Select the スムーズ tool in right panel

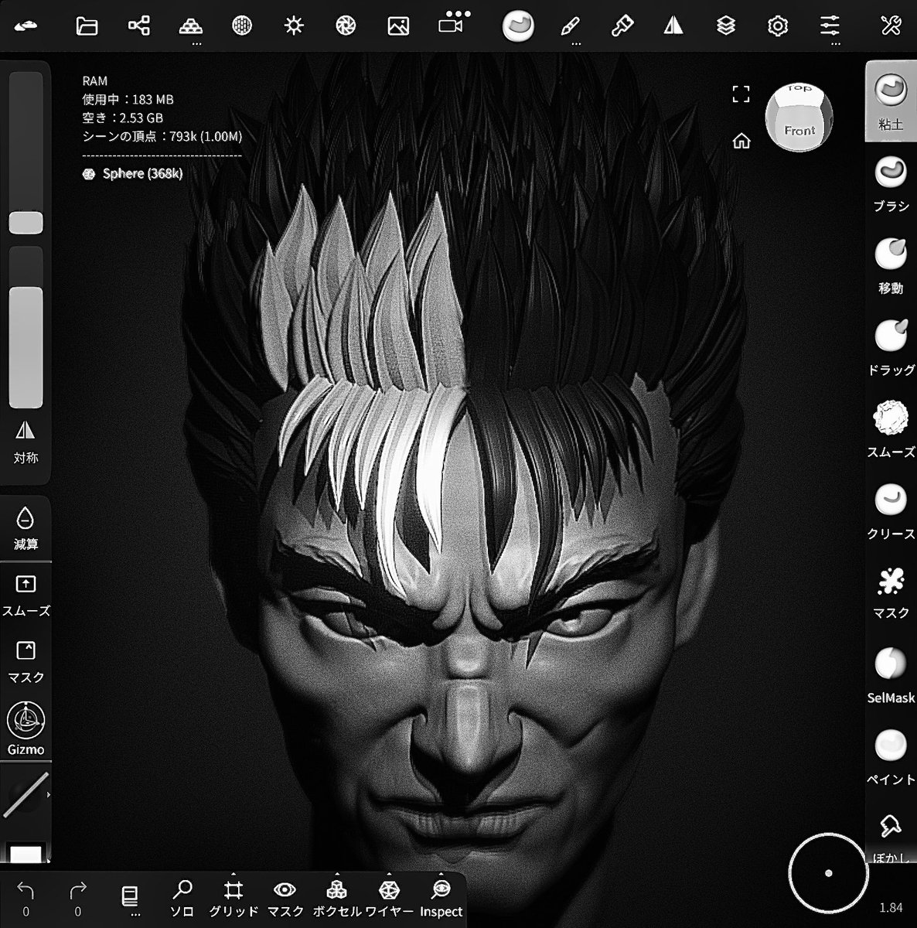(891, 429)
